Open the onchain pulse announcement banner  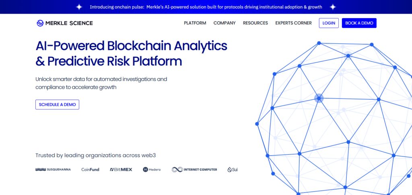point(206,7)
